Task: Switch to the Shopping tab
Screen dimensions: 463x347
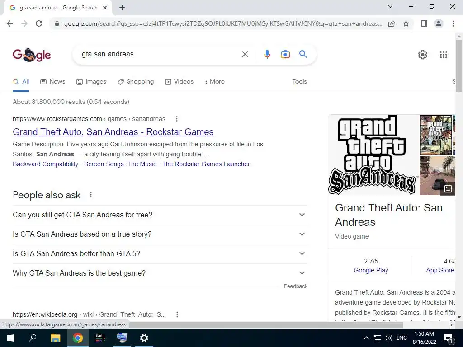Action: tap(136, 81)
